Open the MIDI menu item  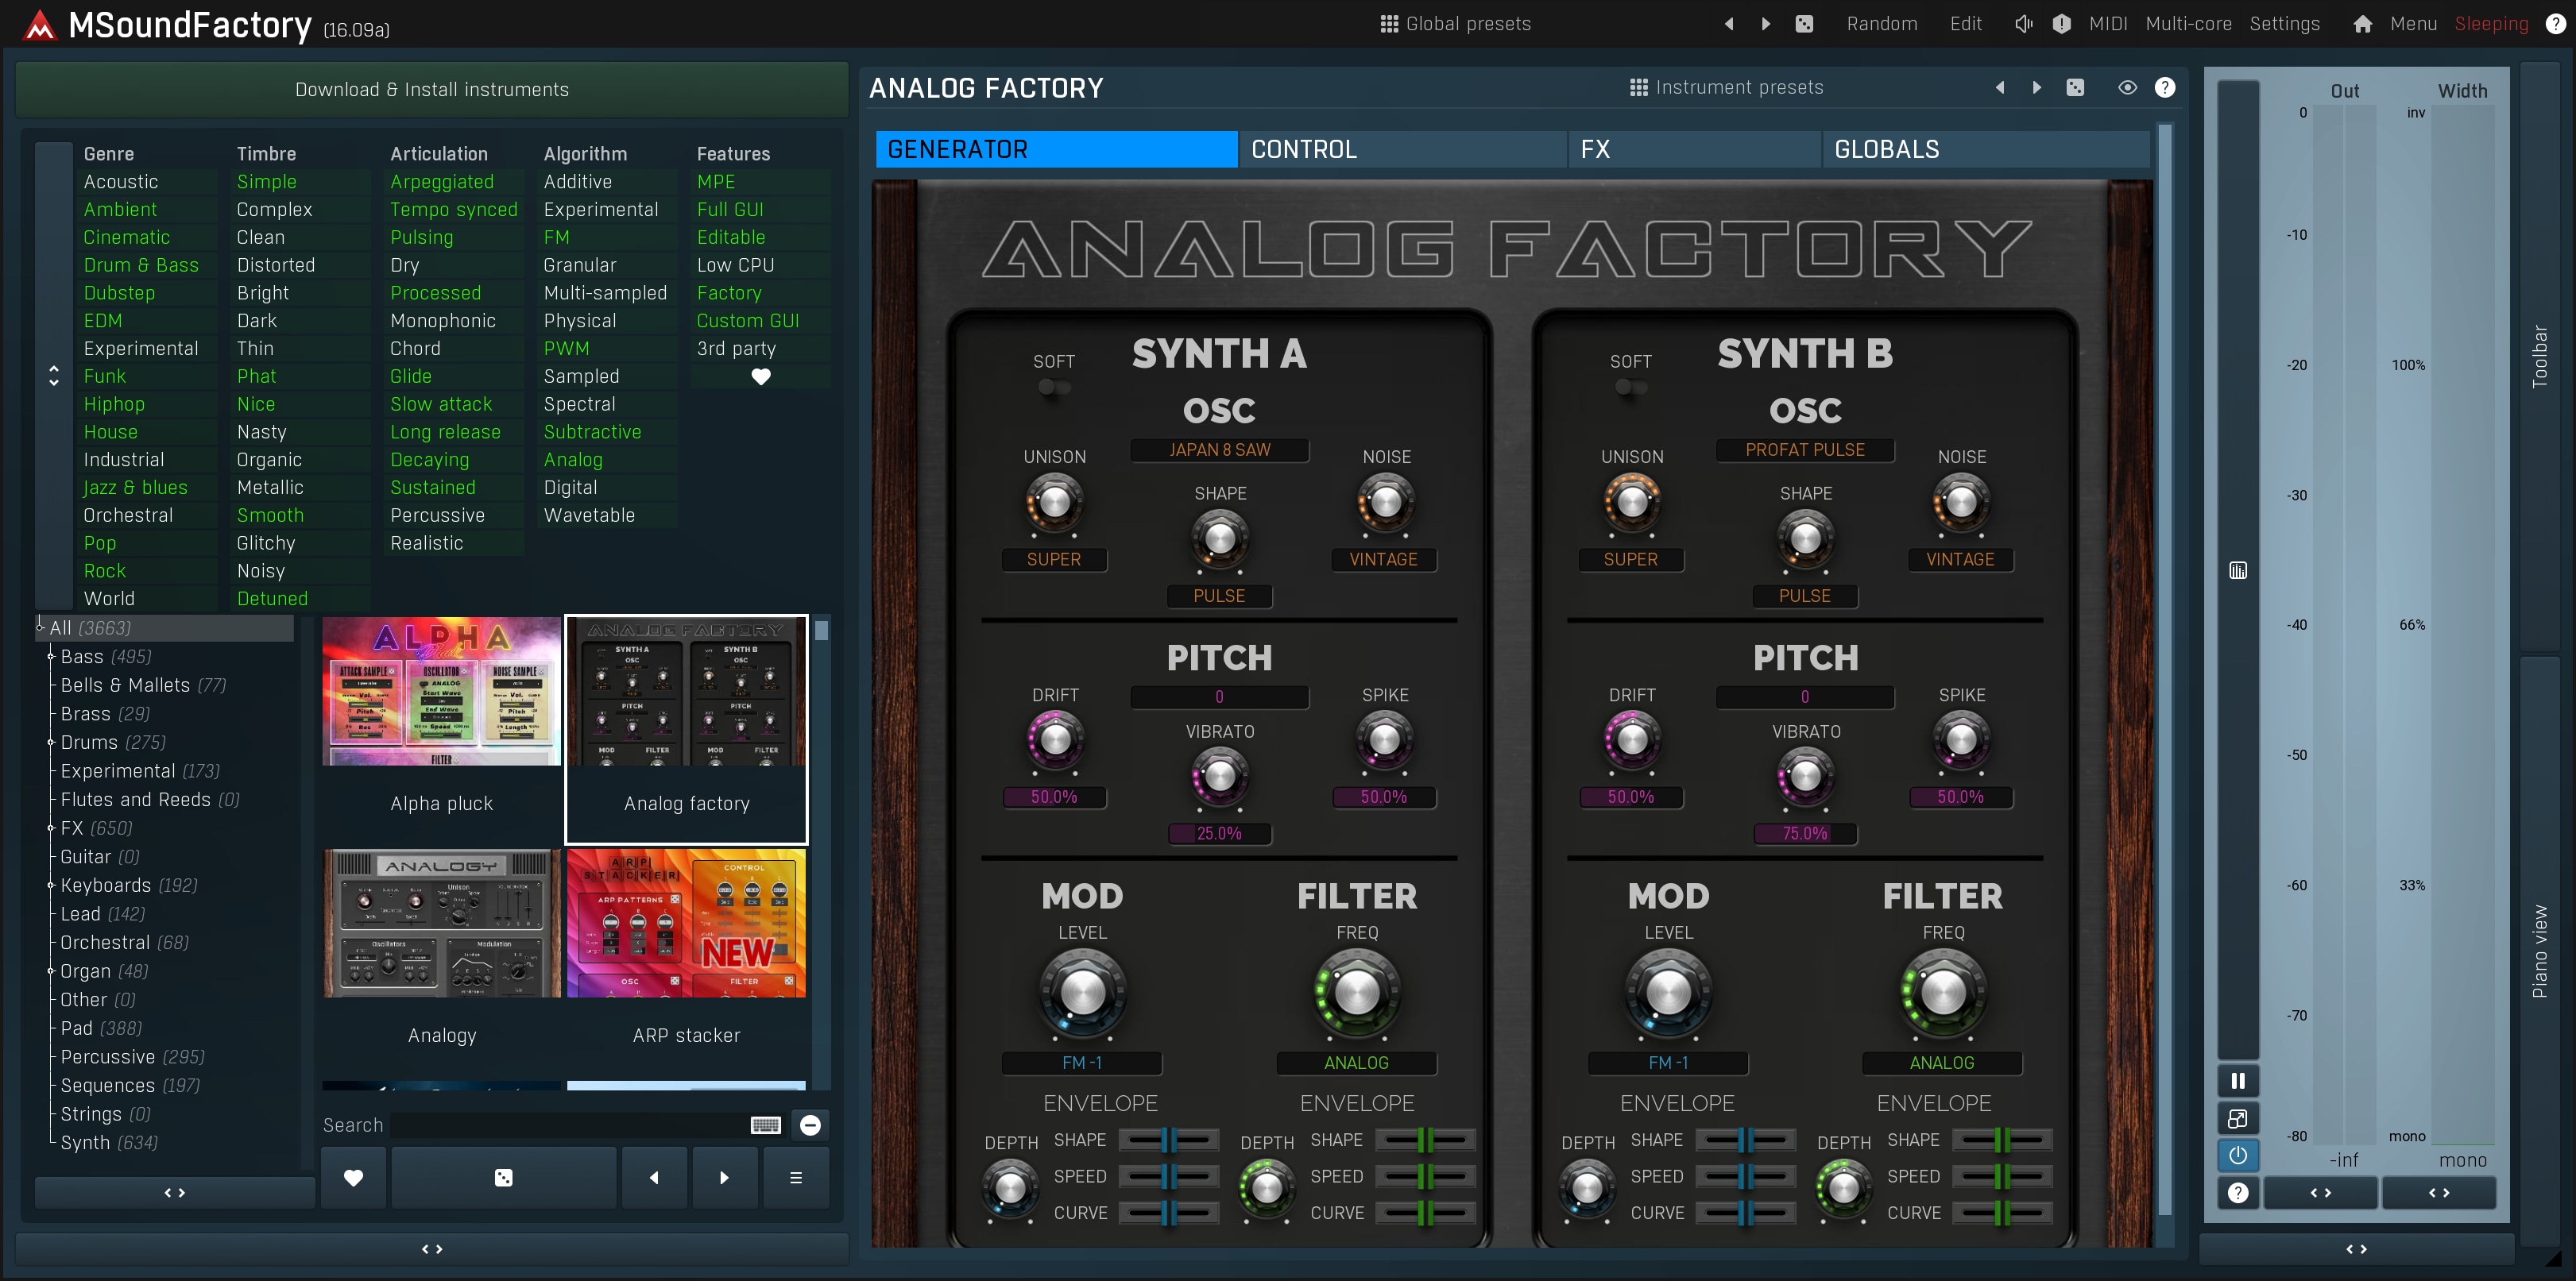[2108, 24]
